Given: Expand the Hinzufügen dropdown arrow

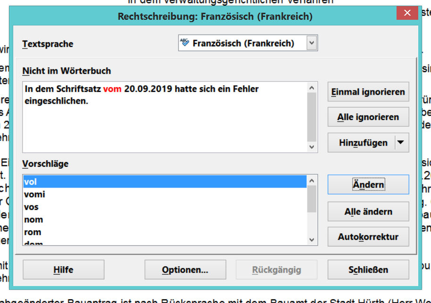Looking at the screenshot, I should tap(401, 143).
